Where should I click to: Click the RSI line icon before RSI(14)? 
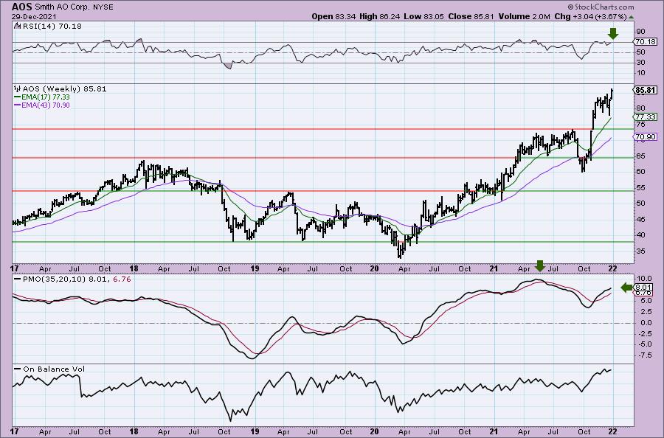16,26
